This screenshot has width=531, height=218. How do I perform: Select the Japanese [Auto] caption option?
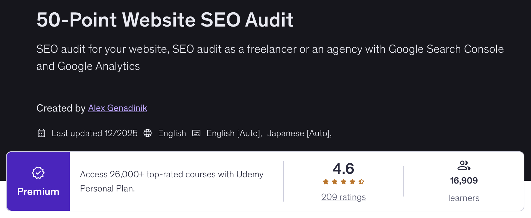[299, 133]
